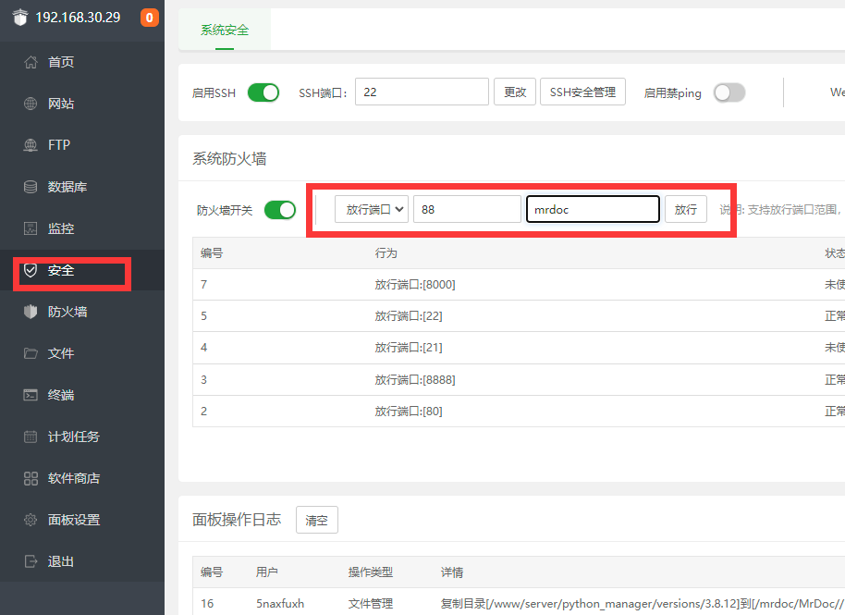Enable the 启用禁ping switch
The width and height of the screenshot is (845, 615).
coord(729,92)
